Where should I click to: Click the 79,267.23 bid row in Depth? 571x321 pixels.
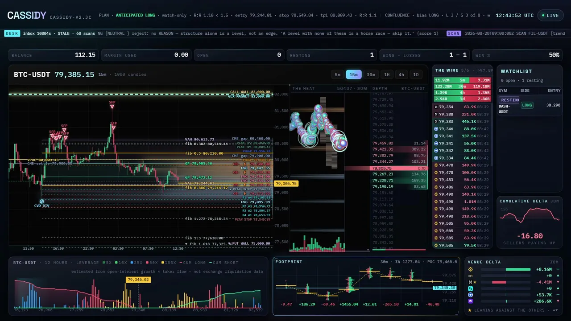tap(399, 174)
